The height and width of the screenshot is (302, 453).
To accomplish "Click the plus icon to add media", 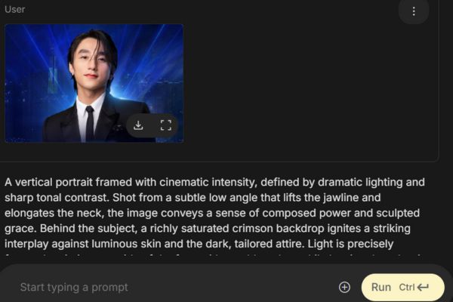I will click(x=344, y=287).
